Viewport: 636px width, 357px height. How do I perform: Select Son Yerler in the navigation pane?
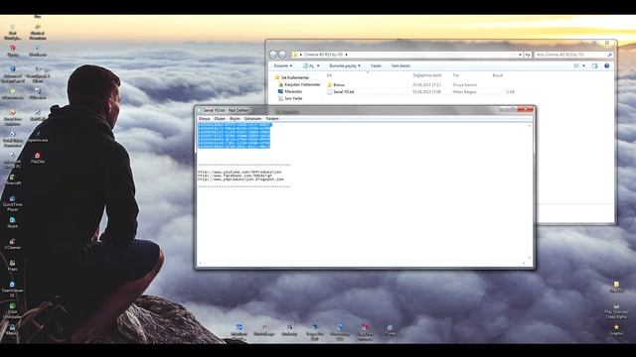click(290, 98)
